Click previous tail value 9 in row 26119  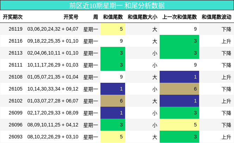(x=195, y=29)
